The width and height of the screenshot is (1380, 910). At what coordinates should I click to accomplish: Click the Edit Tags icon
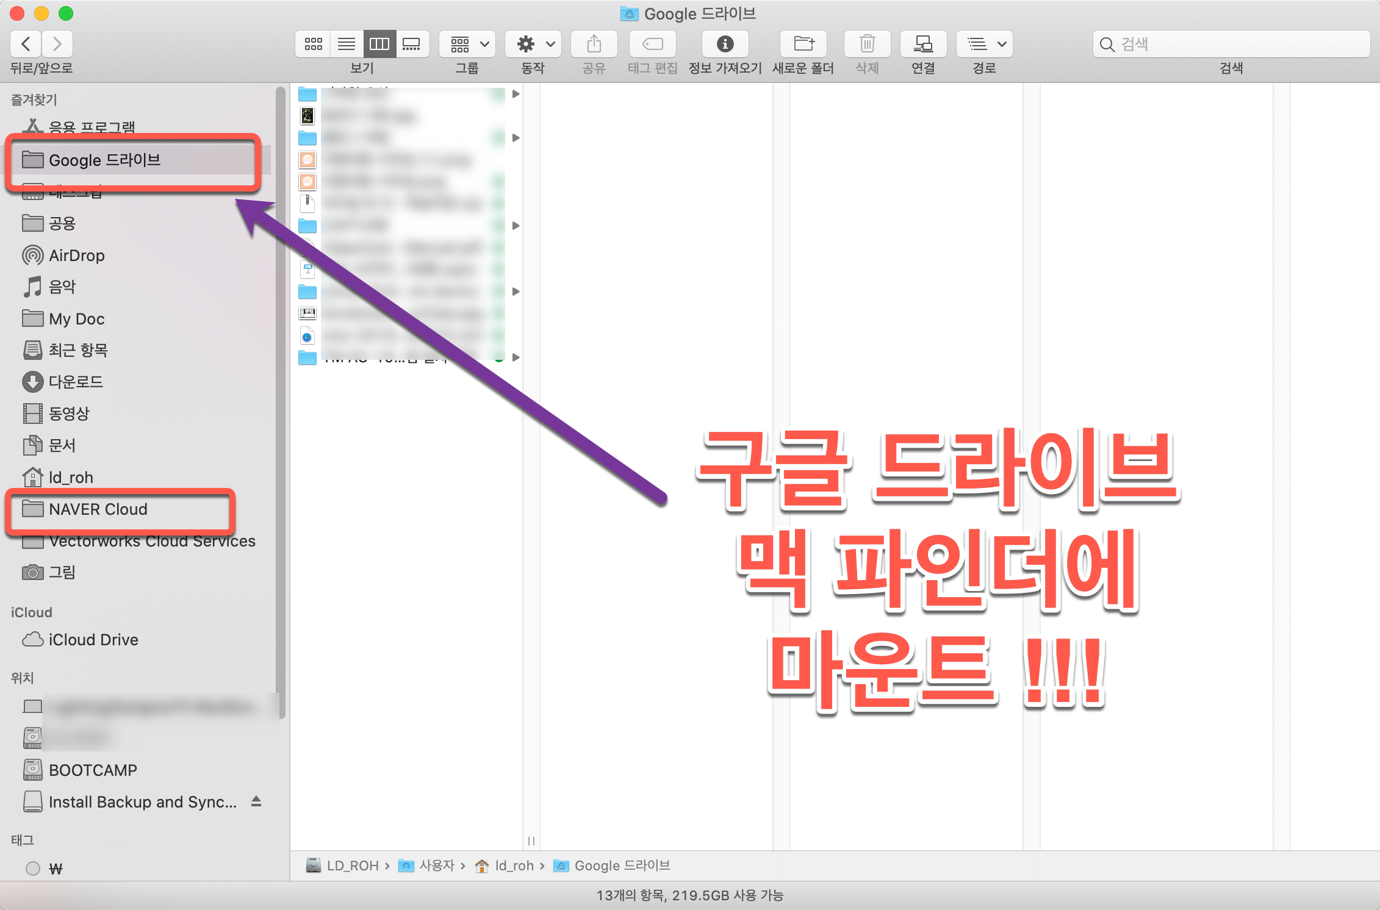652,44
